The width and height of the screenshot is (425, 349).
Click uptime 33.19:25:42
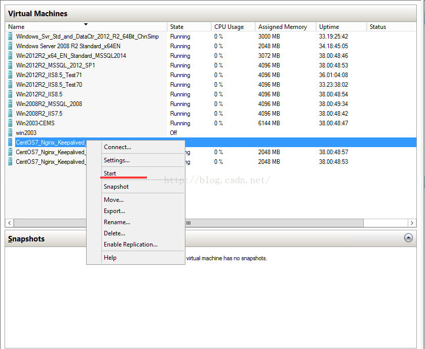[333, 37]
